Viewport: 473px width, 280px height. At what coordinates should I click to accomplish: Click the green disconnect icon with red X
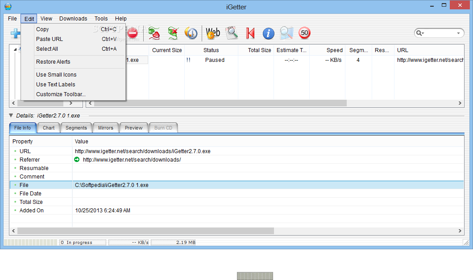coord(173,33)
